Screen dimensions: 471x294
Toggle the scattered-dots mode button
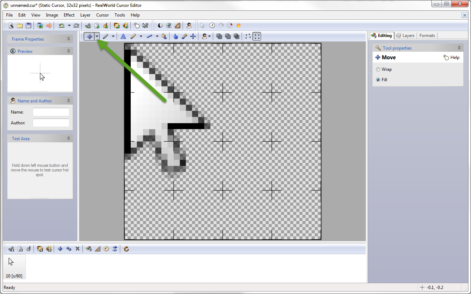[248, 36]
